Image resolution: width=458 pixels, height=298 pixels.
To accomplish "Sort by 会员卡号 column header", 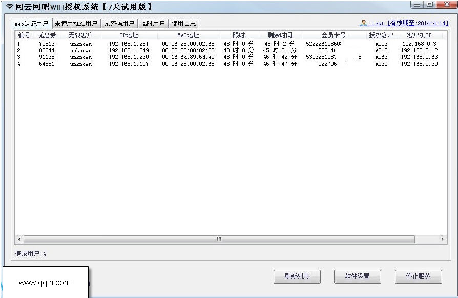I will (x=334, y=35).
